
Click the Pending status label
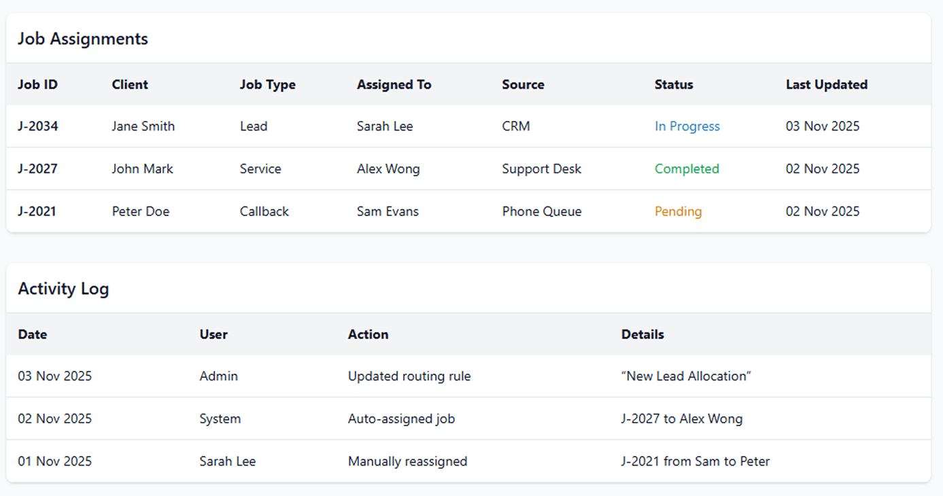tap(677, 211)
